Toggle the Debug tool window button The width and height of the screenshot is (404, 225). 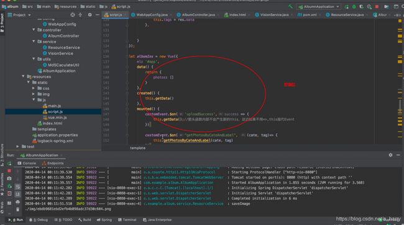coord(39,220)
